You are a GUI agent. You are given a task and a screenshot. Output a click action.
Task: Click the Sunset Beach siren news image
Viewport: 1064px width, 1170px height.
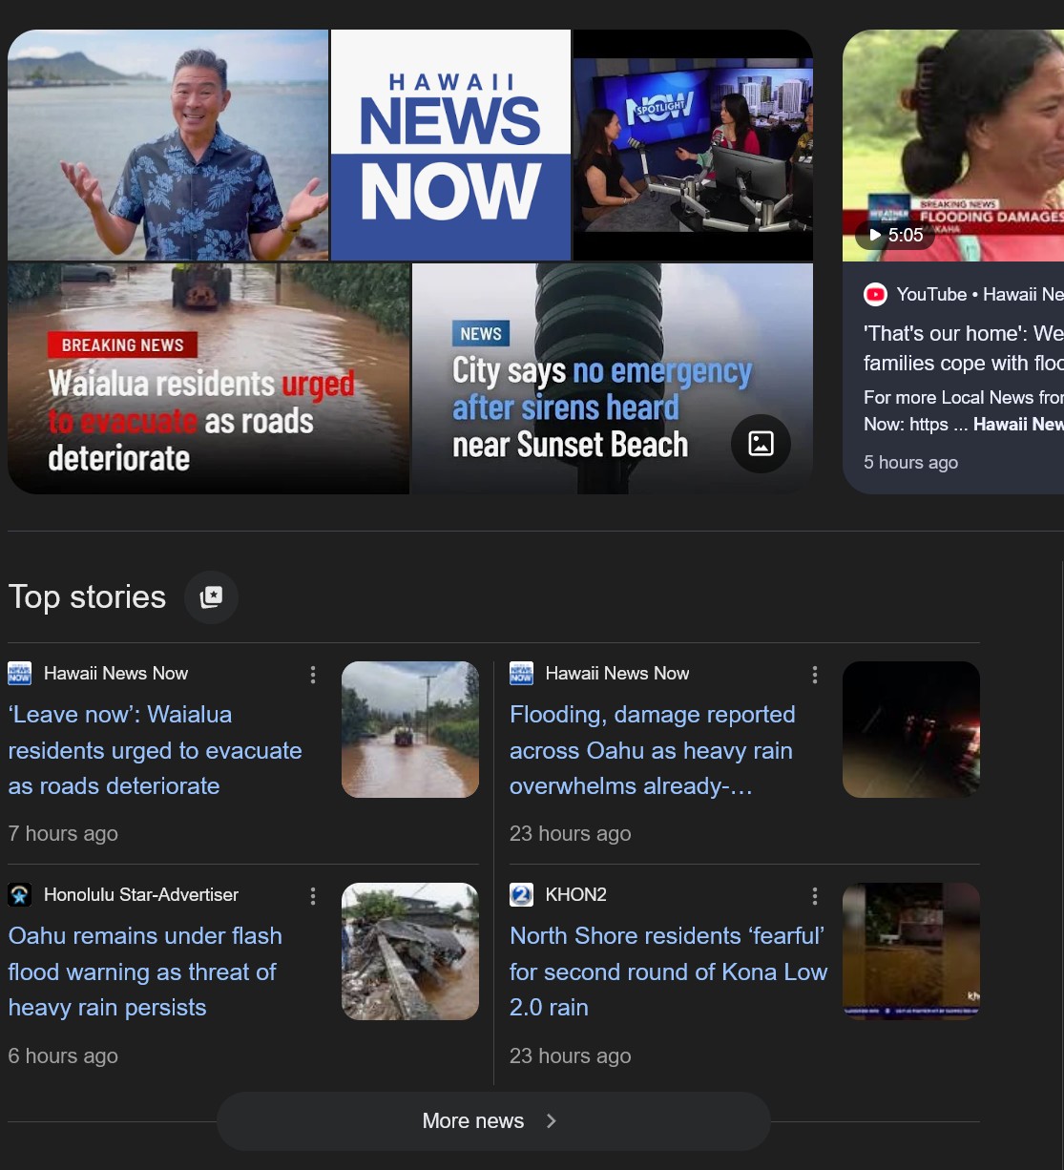[x=613, y=379]
